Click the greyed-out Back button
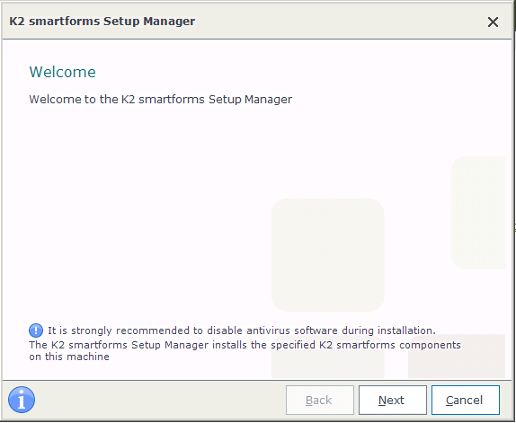This screenshot has width=516, height=423. click(319, 400)
